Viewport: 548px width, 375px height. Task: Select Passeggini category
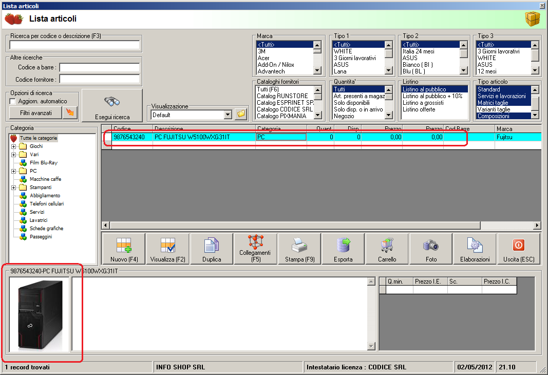[41, 237]
